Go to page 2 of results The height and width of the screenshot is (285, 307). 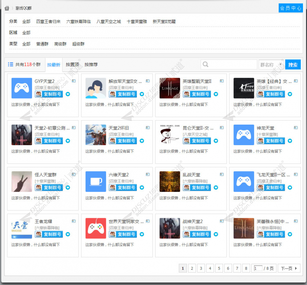[x=192, y=268]
